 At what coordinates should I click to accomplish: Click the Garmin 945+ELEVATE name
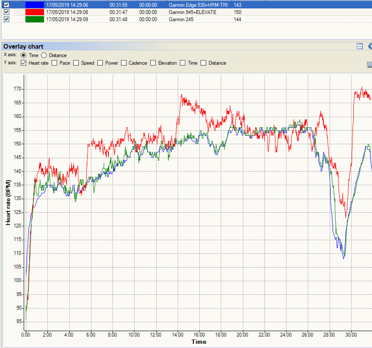click(x=193, y=12)
